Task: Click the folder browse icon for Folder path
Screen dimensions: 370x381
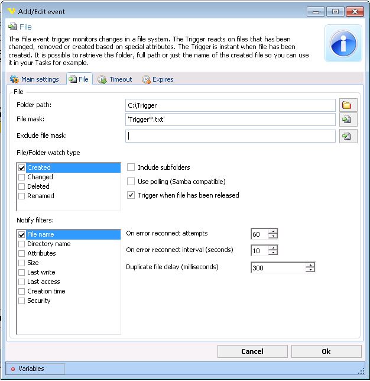Action: pos(348,105)
